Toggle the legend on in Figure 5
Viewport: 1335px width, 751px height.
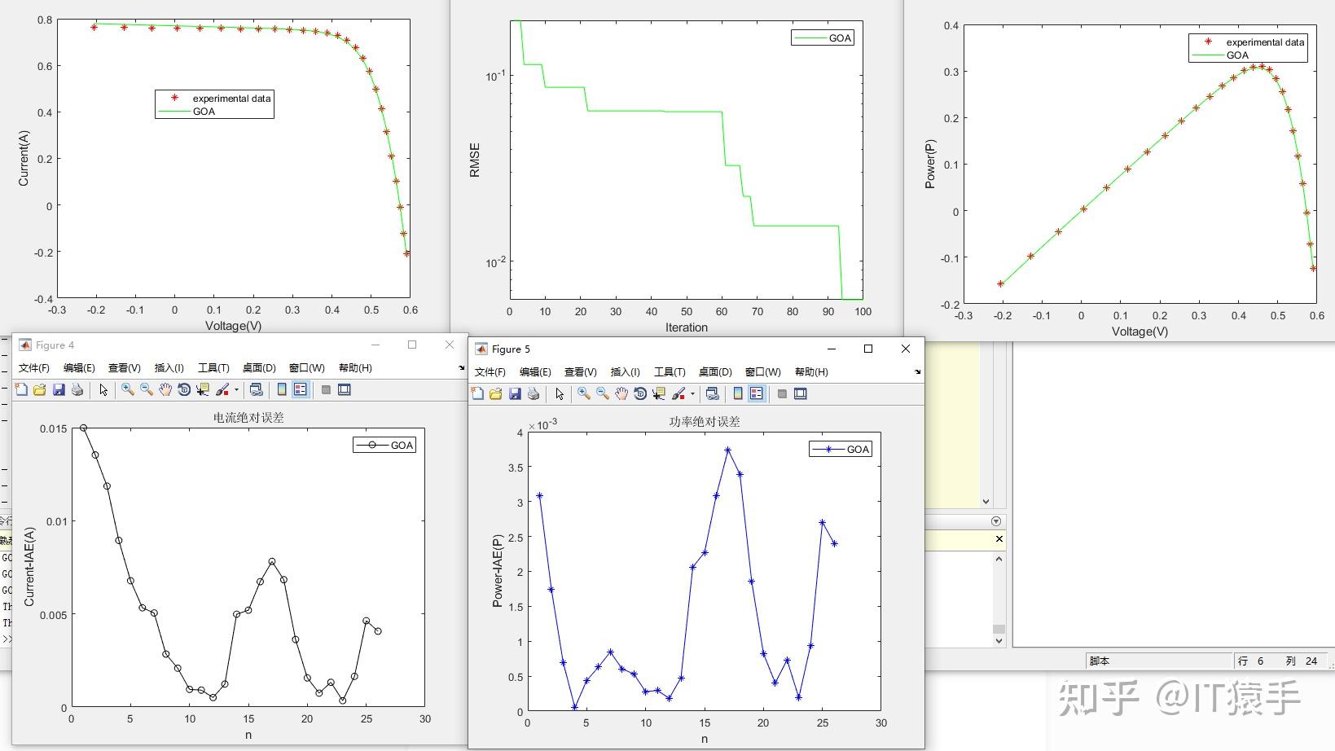pyautogui.click(x=755, y=393)
